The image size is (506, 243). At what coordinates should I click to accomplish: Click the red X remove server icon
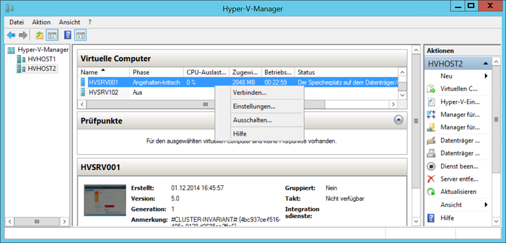(431, 179)
